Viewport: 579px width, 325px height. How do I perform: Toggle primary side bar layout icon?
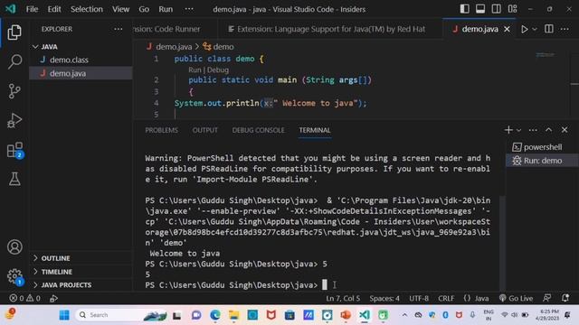coord(464,9)
